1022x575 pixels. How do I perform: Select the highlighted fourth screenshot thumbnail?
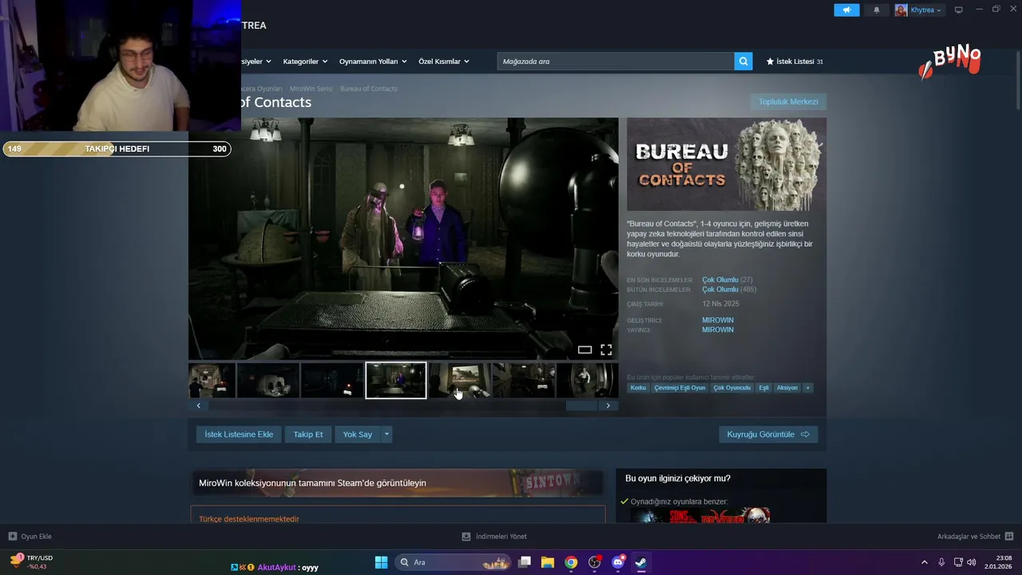coord(396,380)
